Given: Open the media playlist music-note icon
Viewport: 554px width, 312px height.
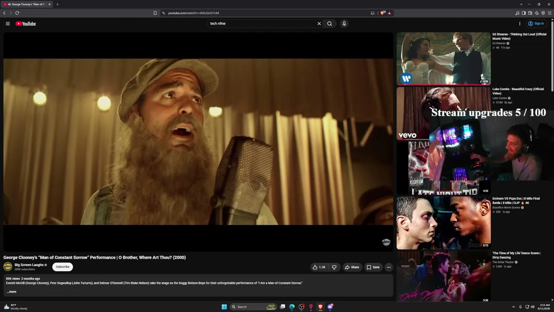Looking at the screenshot, I should (517, 13).
